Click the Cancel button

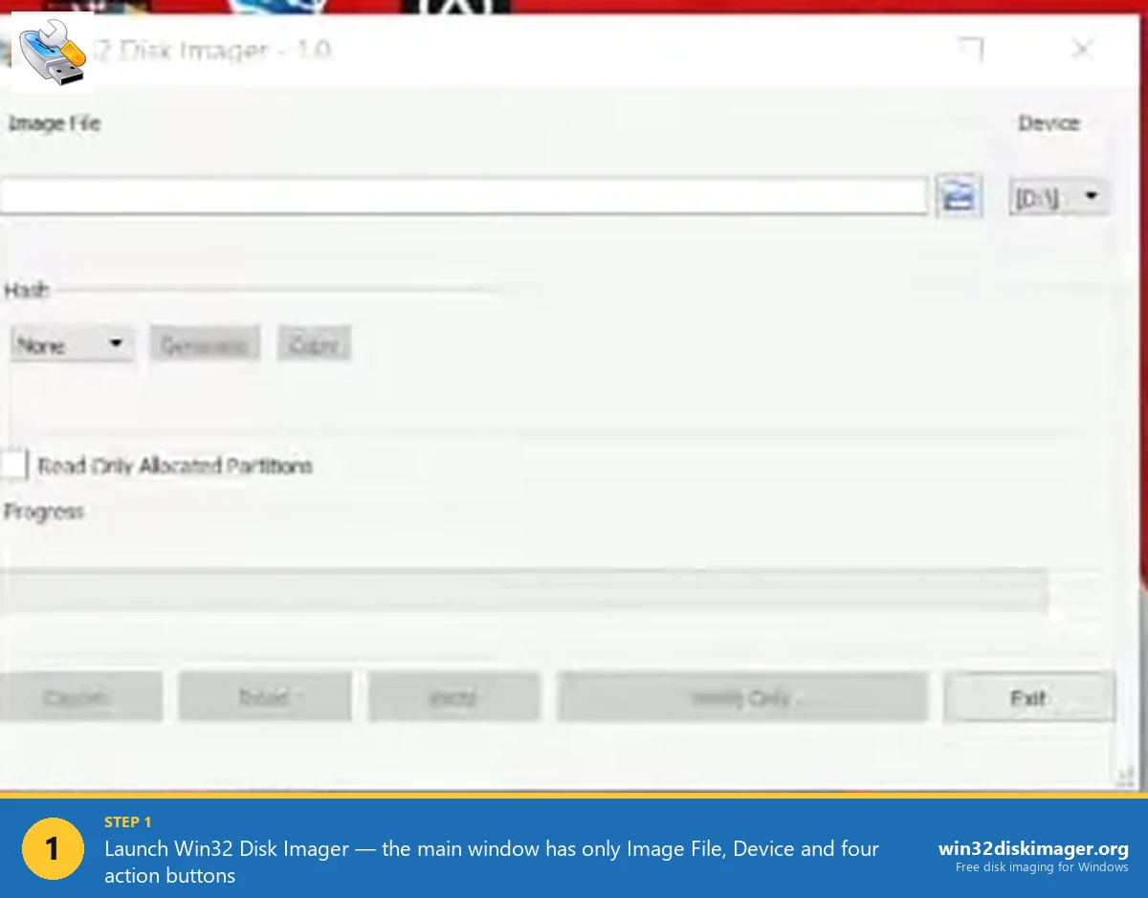point(78,697)
